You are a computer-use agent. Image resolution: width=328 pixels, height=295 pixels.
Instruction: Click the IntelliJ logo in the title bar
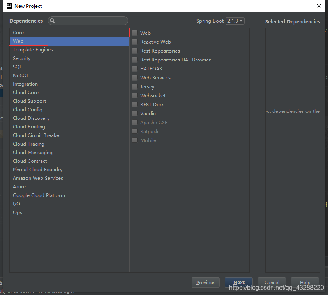pyautogui.click(x=9, y=6)
